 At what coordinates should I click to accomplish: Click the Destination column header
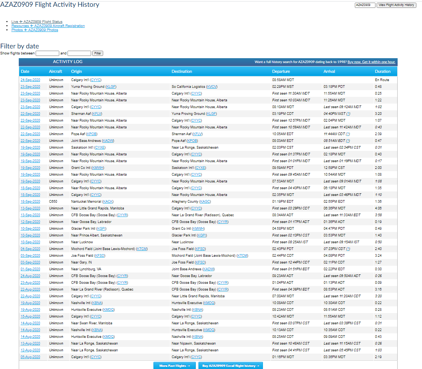click(x=182, y=71)
